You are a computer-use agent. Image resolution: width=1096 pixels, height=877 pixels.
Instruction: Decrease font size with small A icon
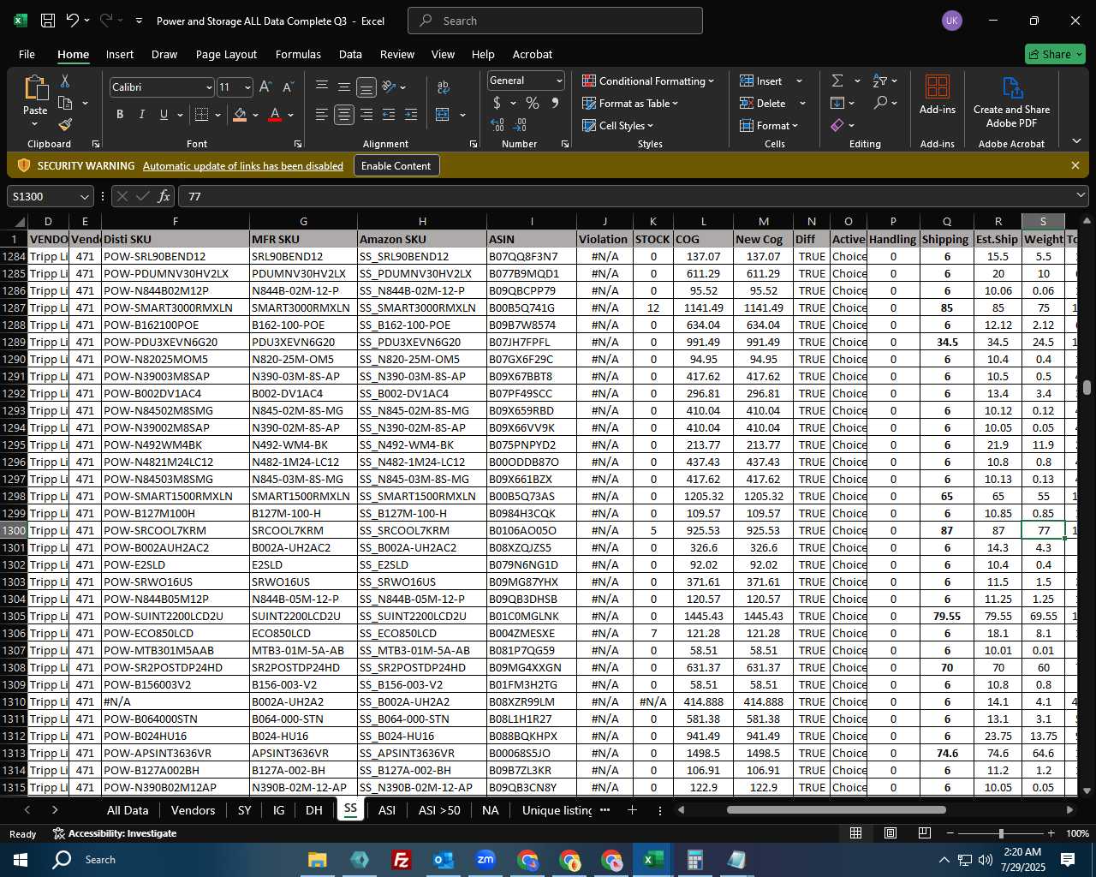pos(288,87)
